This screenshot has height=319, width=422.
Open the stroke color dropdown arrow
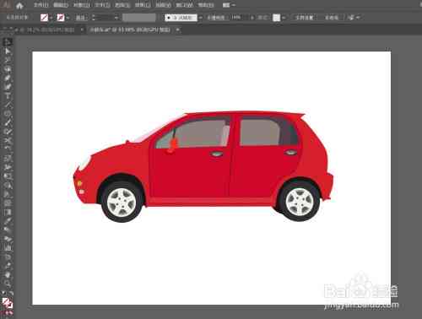coord(68,18)
